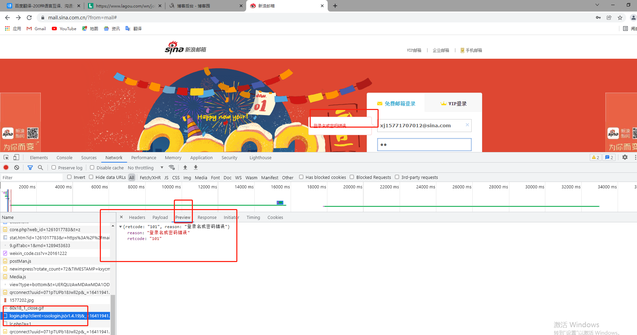This screenshot has width=637, height=335.
Task: Stop recording the network log
Action: click(6, 167)
